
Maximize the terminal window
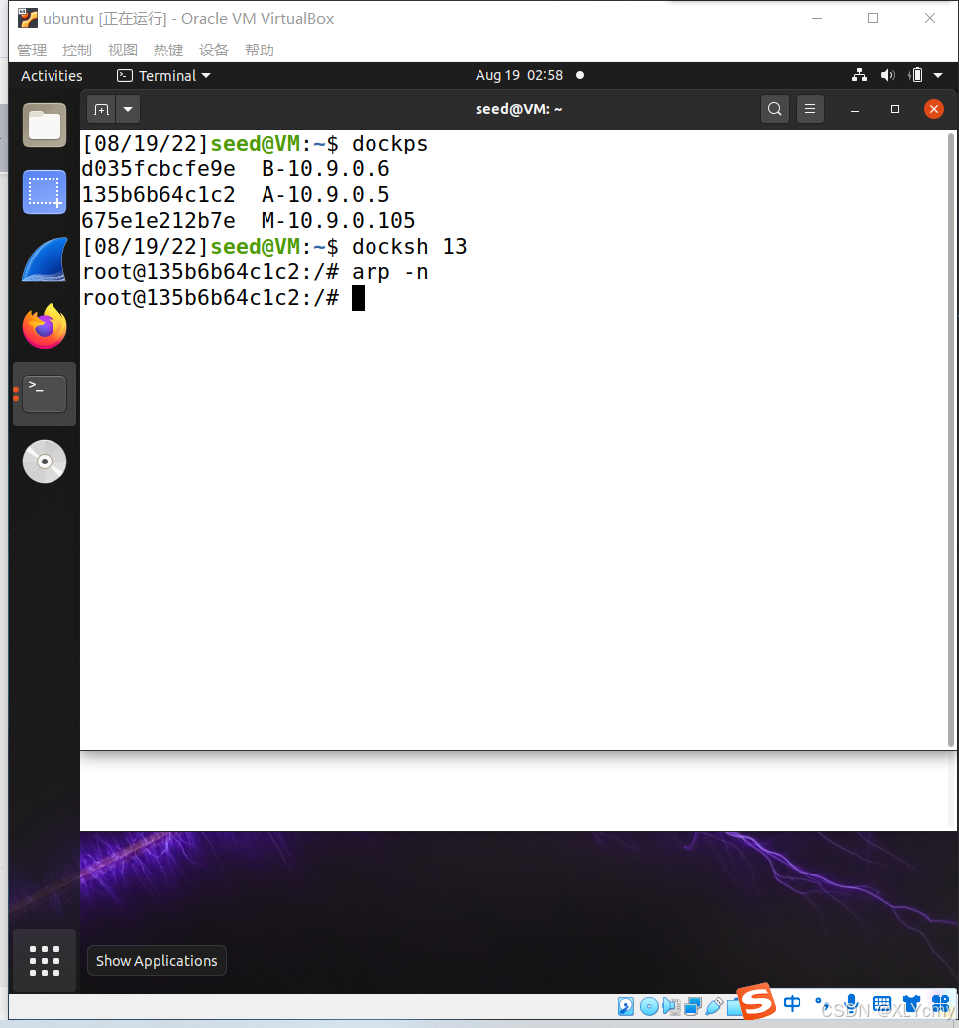[895, 109]
